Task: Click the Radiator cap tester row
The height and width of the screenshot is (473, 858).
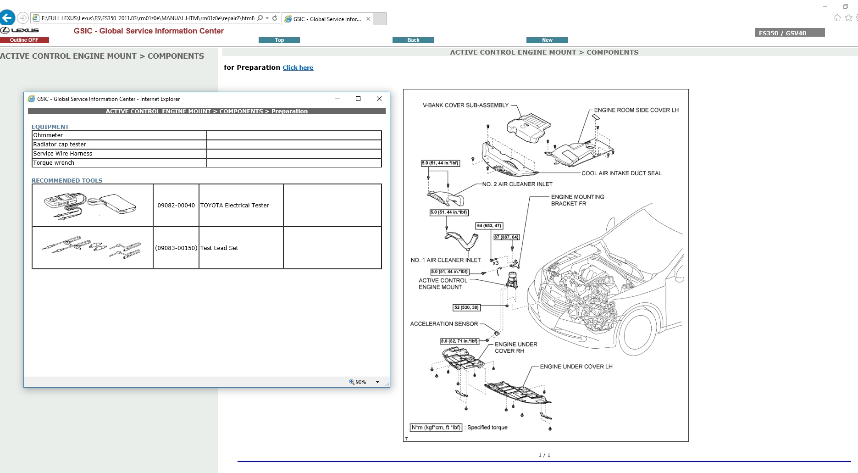Action: [x=207, y=145]
